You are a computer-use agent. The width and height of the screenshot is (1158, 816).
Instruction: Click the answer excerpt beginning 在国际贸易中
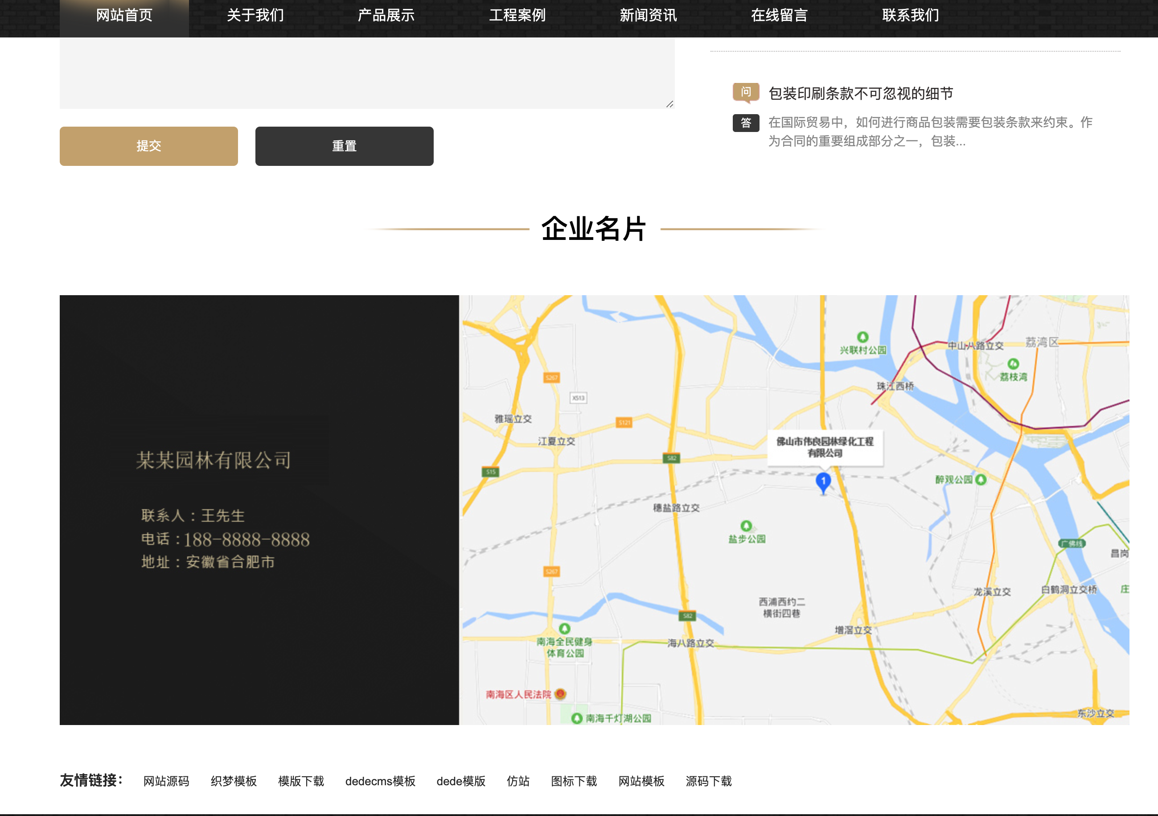[x=930, y=132]
